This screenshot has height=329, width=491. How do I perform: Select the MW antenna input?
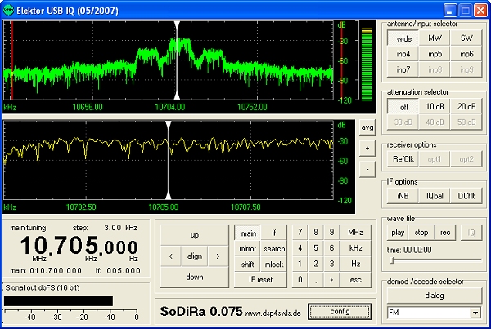pyautogui.click(x=435, y=38)
